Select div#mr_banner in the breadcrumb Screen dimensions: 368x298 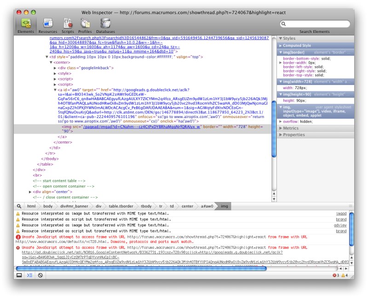pyautogui.click(x=74, y=206)
